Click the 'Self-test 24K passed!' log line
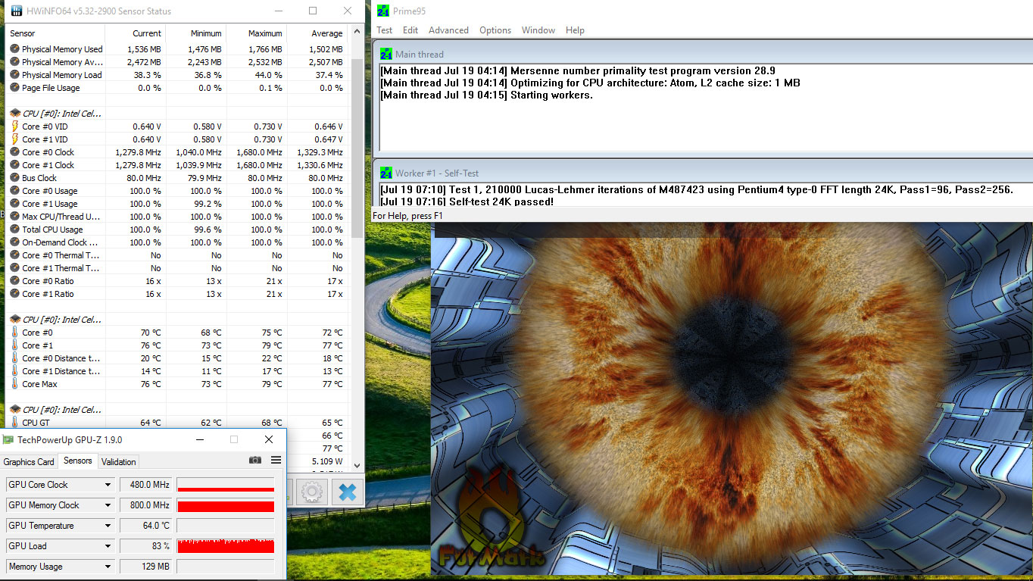This screenshot has width=1033, height=581. (x=467, y=201)
